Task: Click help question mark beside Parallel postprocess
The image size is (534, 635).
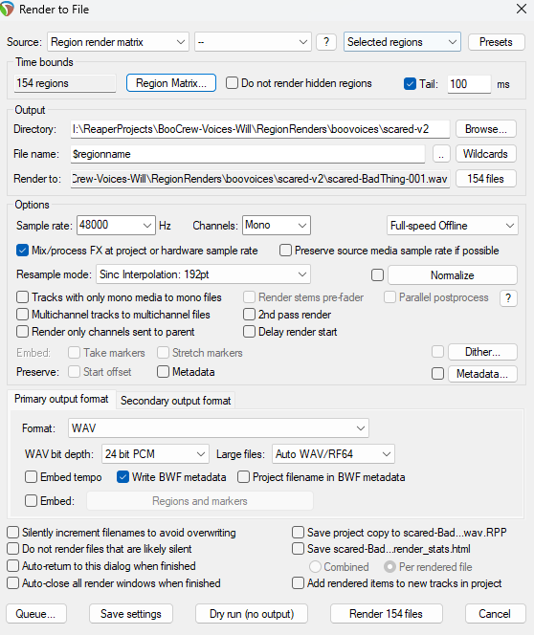Action: tap(508, 298)
